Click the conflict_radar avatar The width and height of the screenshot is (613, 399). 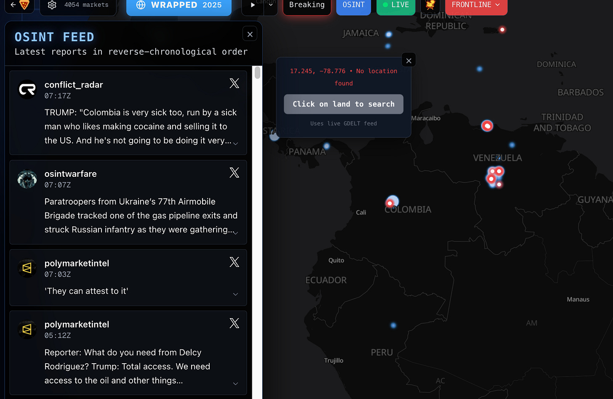27,89
